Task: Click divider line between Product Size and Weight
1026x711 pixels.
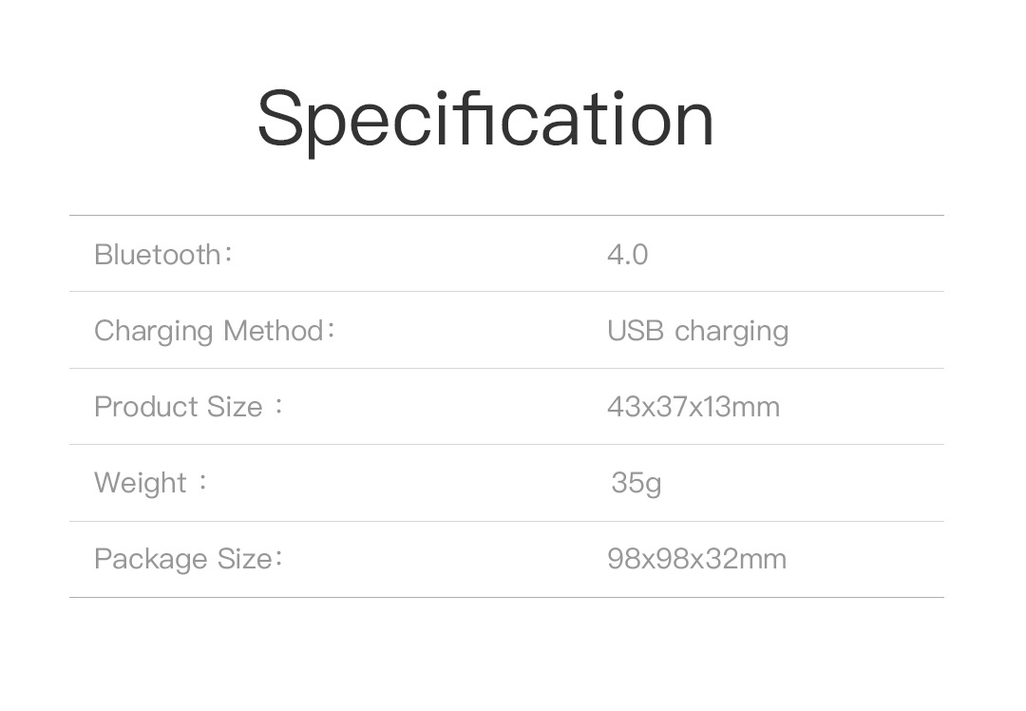Action: pos(506,444)
